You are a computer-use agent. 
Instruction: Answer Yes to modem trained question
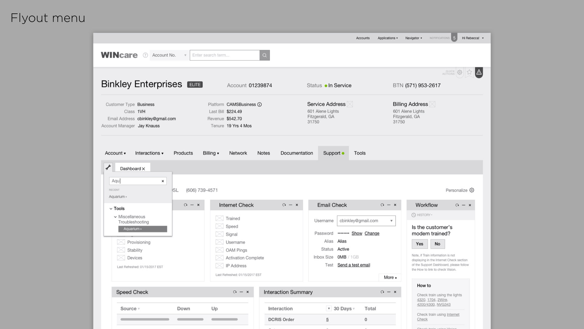coord(419,244)
